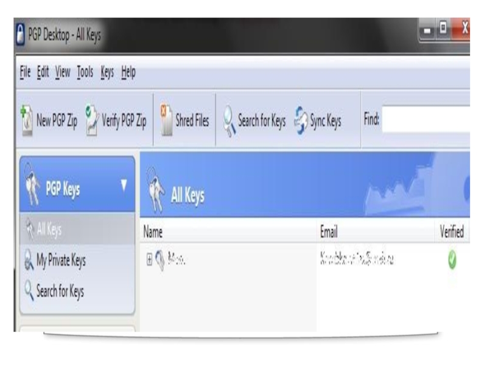Open the Keys menu
487x365 pixels.
[x=107, y=72]
